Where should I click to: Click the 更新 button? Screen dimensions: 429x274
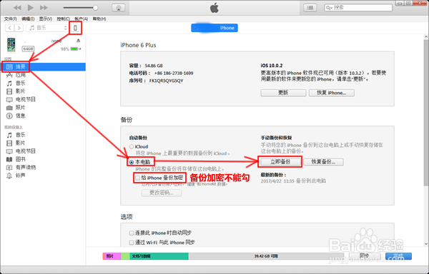(x=283, y=93)
